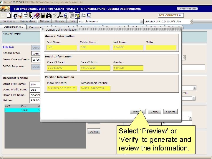
Task: Click the floppy disk save icon
Action: click(x=43, y=15)
